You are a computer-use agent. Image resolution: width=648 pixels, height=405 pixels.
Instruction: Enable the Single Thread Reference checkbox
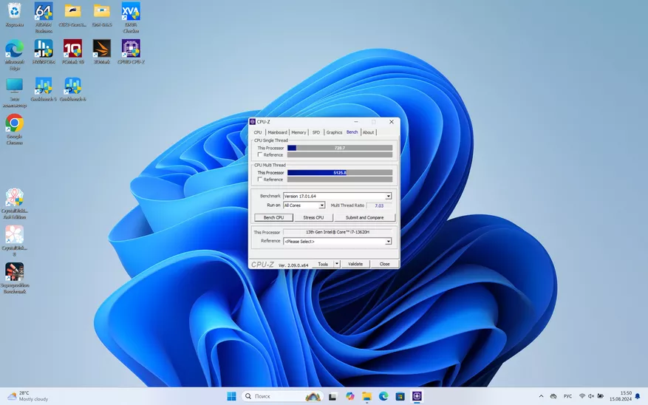[260, 154]
